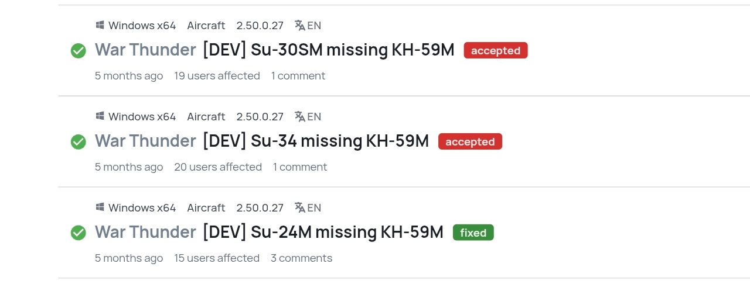Click Windows logo icon on Su-30SM report
The width and height of the screenshot is (750, 291).
(100, 25)
